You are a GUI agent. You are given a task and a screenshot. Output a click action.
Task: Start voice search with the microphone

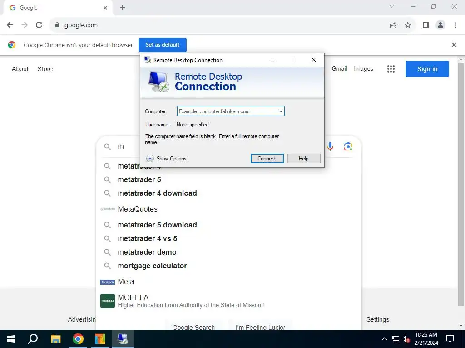coord(330,146)
